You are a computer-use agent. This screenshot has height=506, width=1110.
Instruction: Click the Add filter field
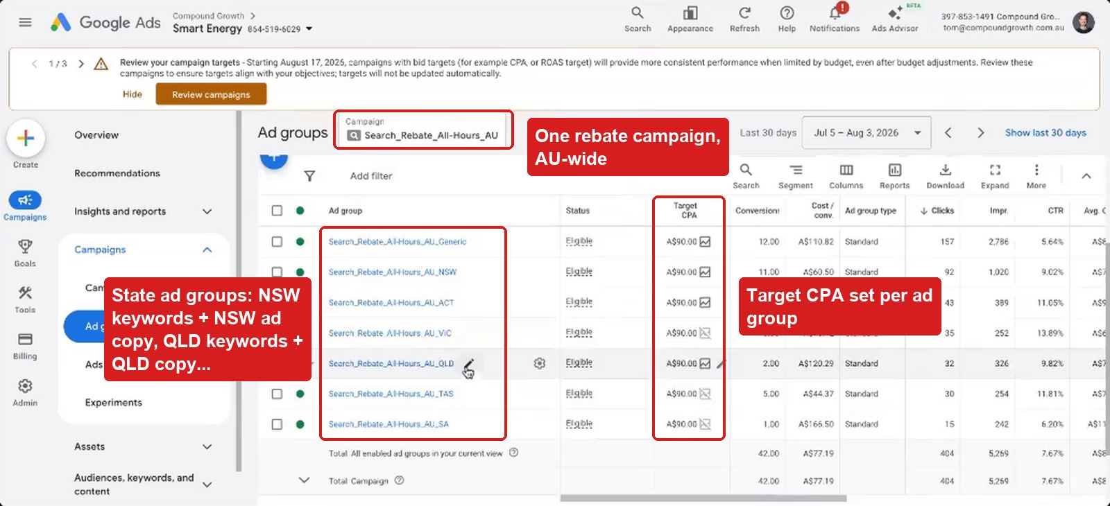point(371,176)
